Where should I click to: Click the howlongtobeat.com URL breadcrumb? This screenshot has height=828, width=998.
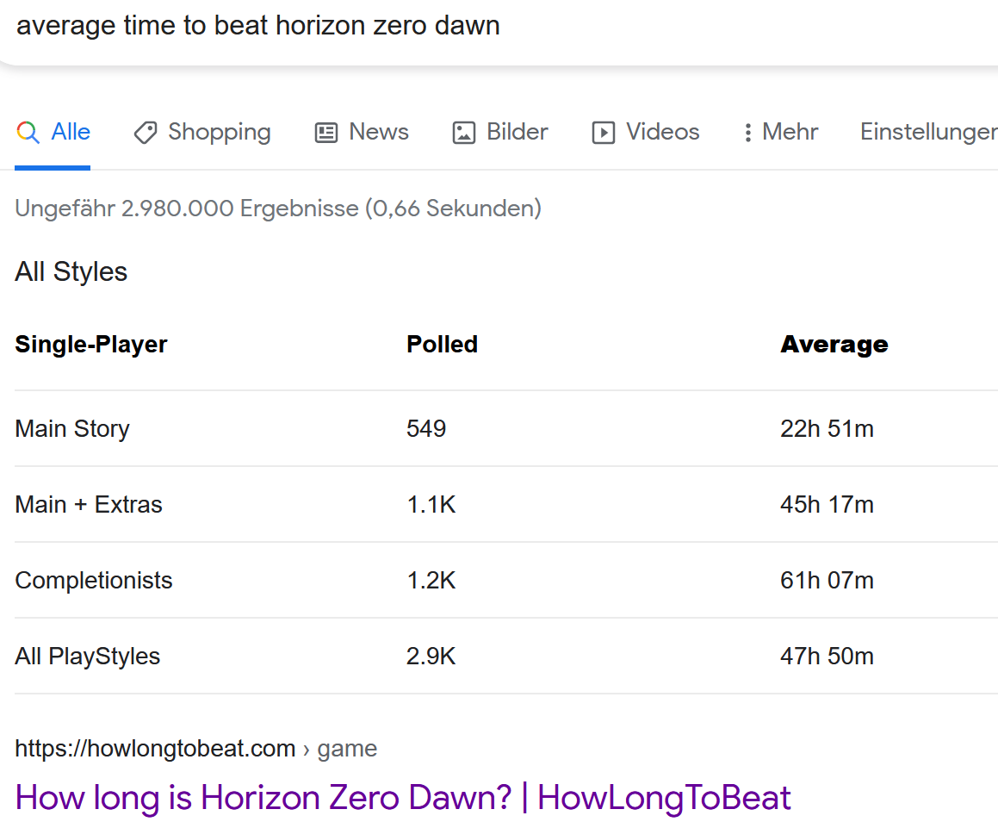(x=155, y=748)
